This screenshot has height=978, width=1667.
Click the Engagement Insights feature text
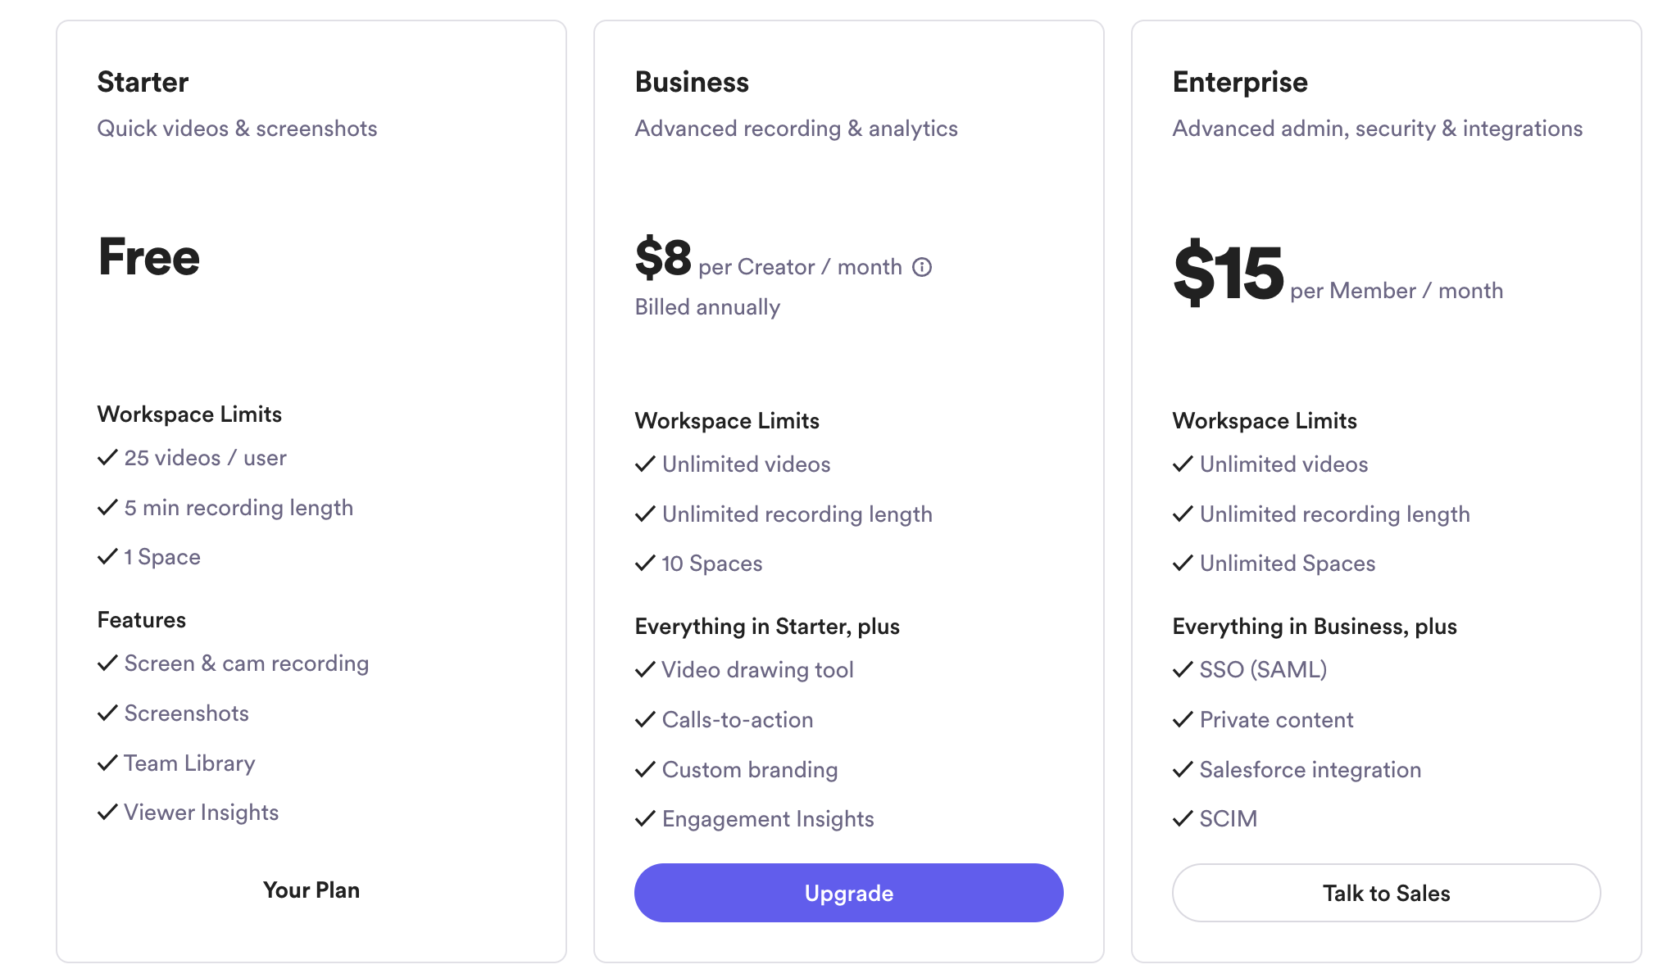click(768, 819)
